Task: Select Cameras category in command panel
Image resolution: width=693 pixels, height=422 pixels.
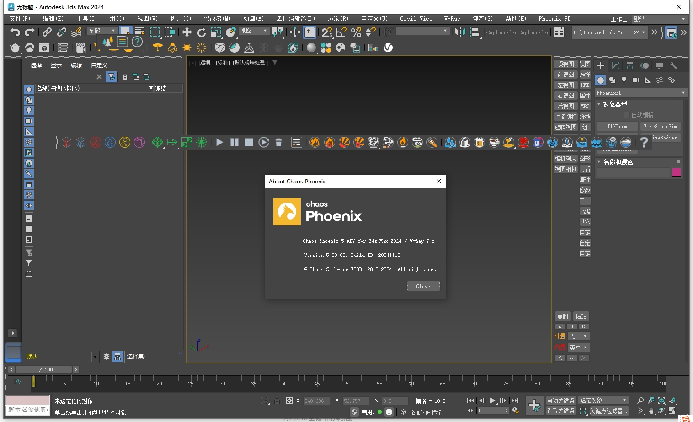Action: coord(636,80)
